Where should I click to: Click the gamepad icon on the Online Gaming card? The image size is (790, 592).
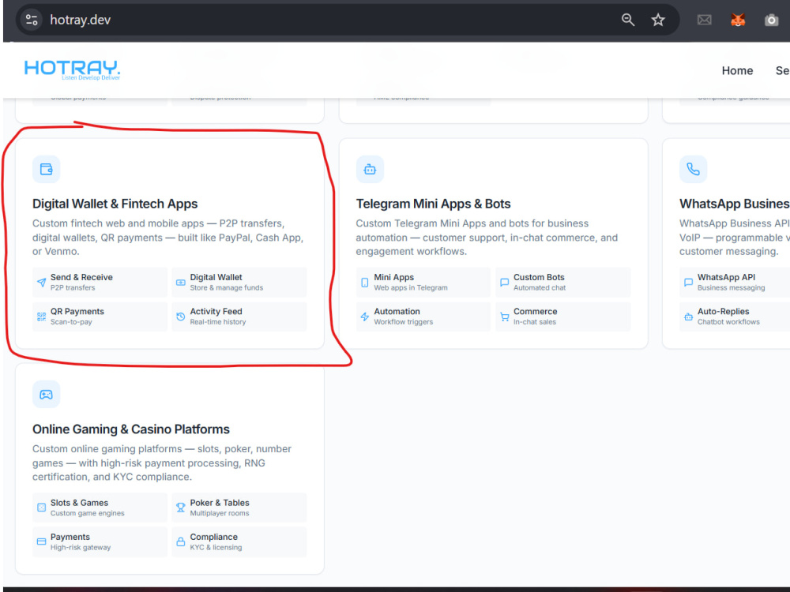(47, 394)
